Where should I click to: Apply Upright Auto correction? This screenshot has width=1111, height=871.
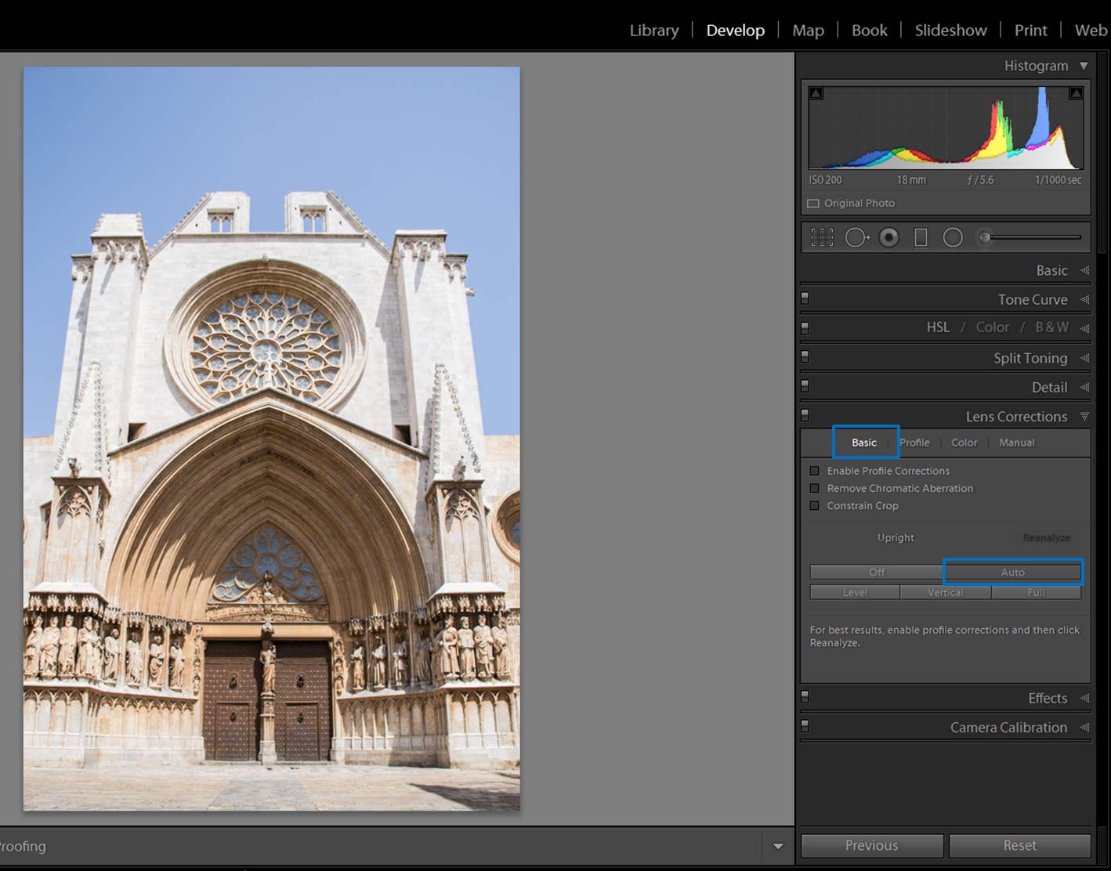1012,573
